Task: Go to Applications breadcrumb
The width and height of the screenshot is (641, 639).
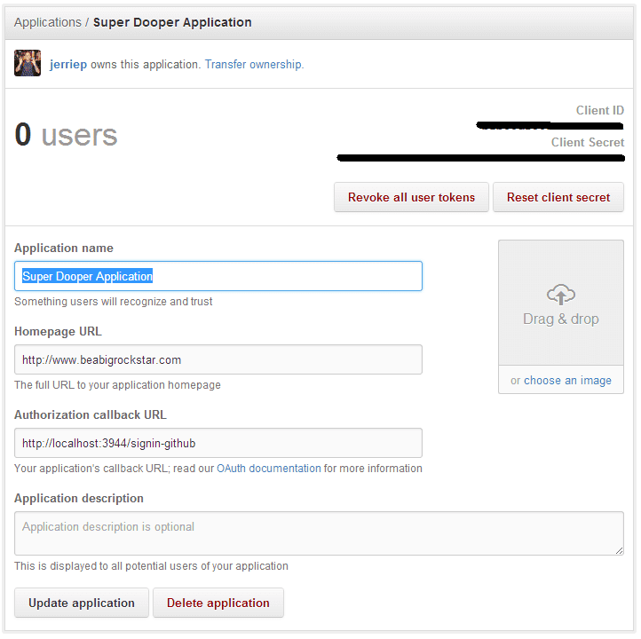Action: tap(48, 22)
